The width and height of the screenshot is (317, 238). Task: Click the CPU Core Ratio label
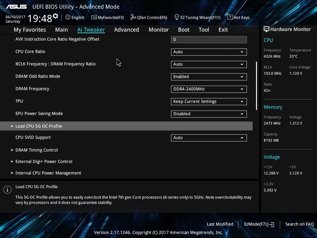(x=30, y=52)
